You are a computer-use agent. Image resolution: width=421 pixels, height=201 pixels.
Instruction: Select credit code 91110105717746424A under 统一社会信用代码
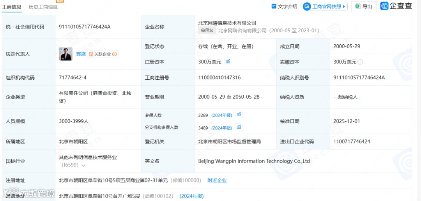click(85, 26)
